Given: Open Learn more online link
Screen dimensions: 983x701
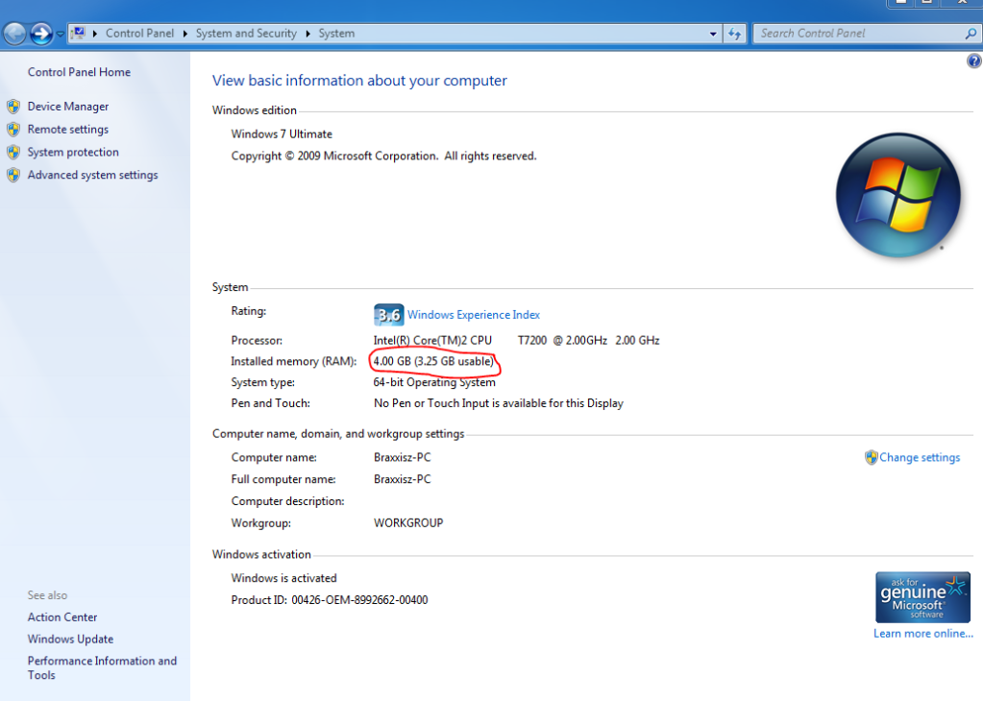Looking at the screenshot, I should (922, 634).
